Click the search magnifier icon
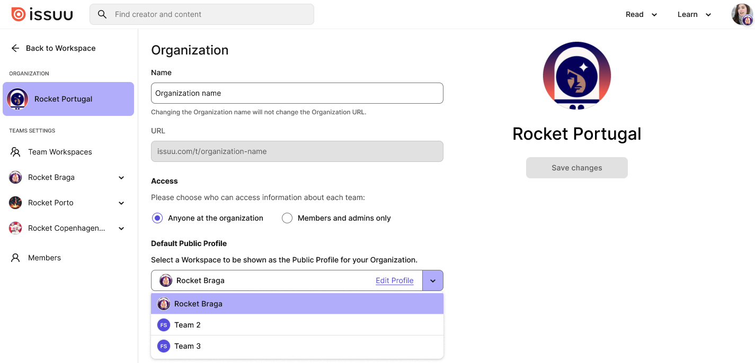 pos(102,14)
